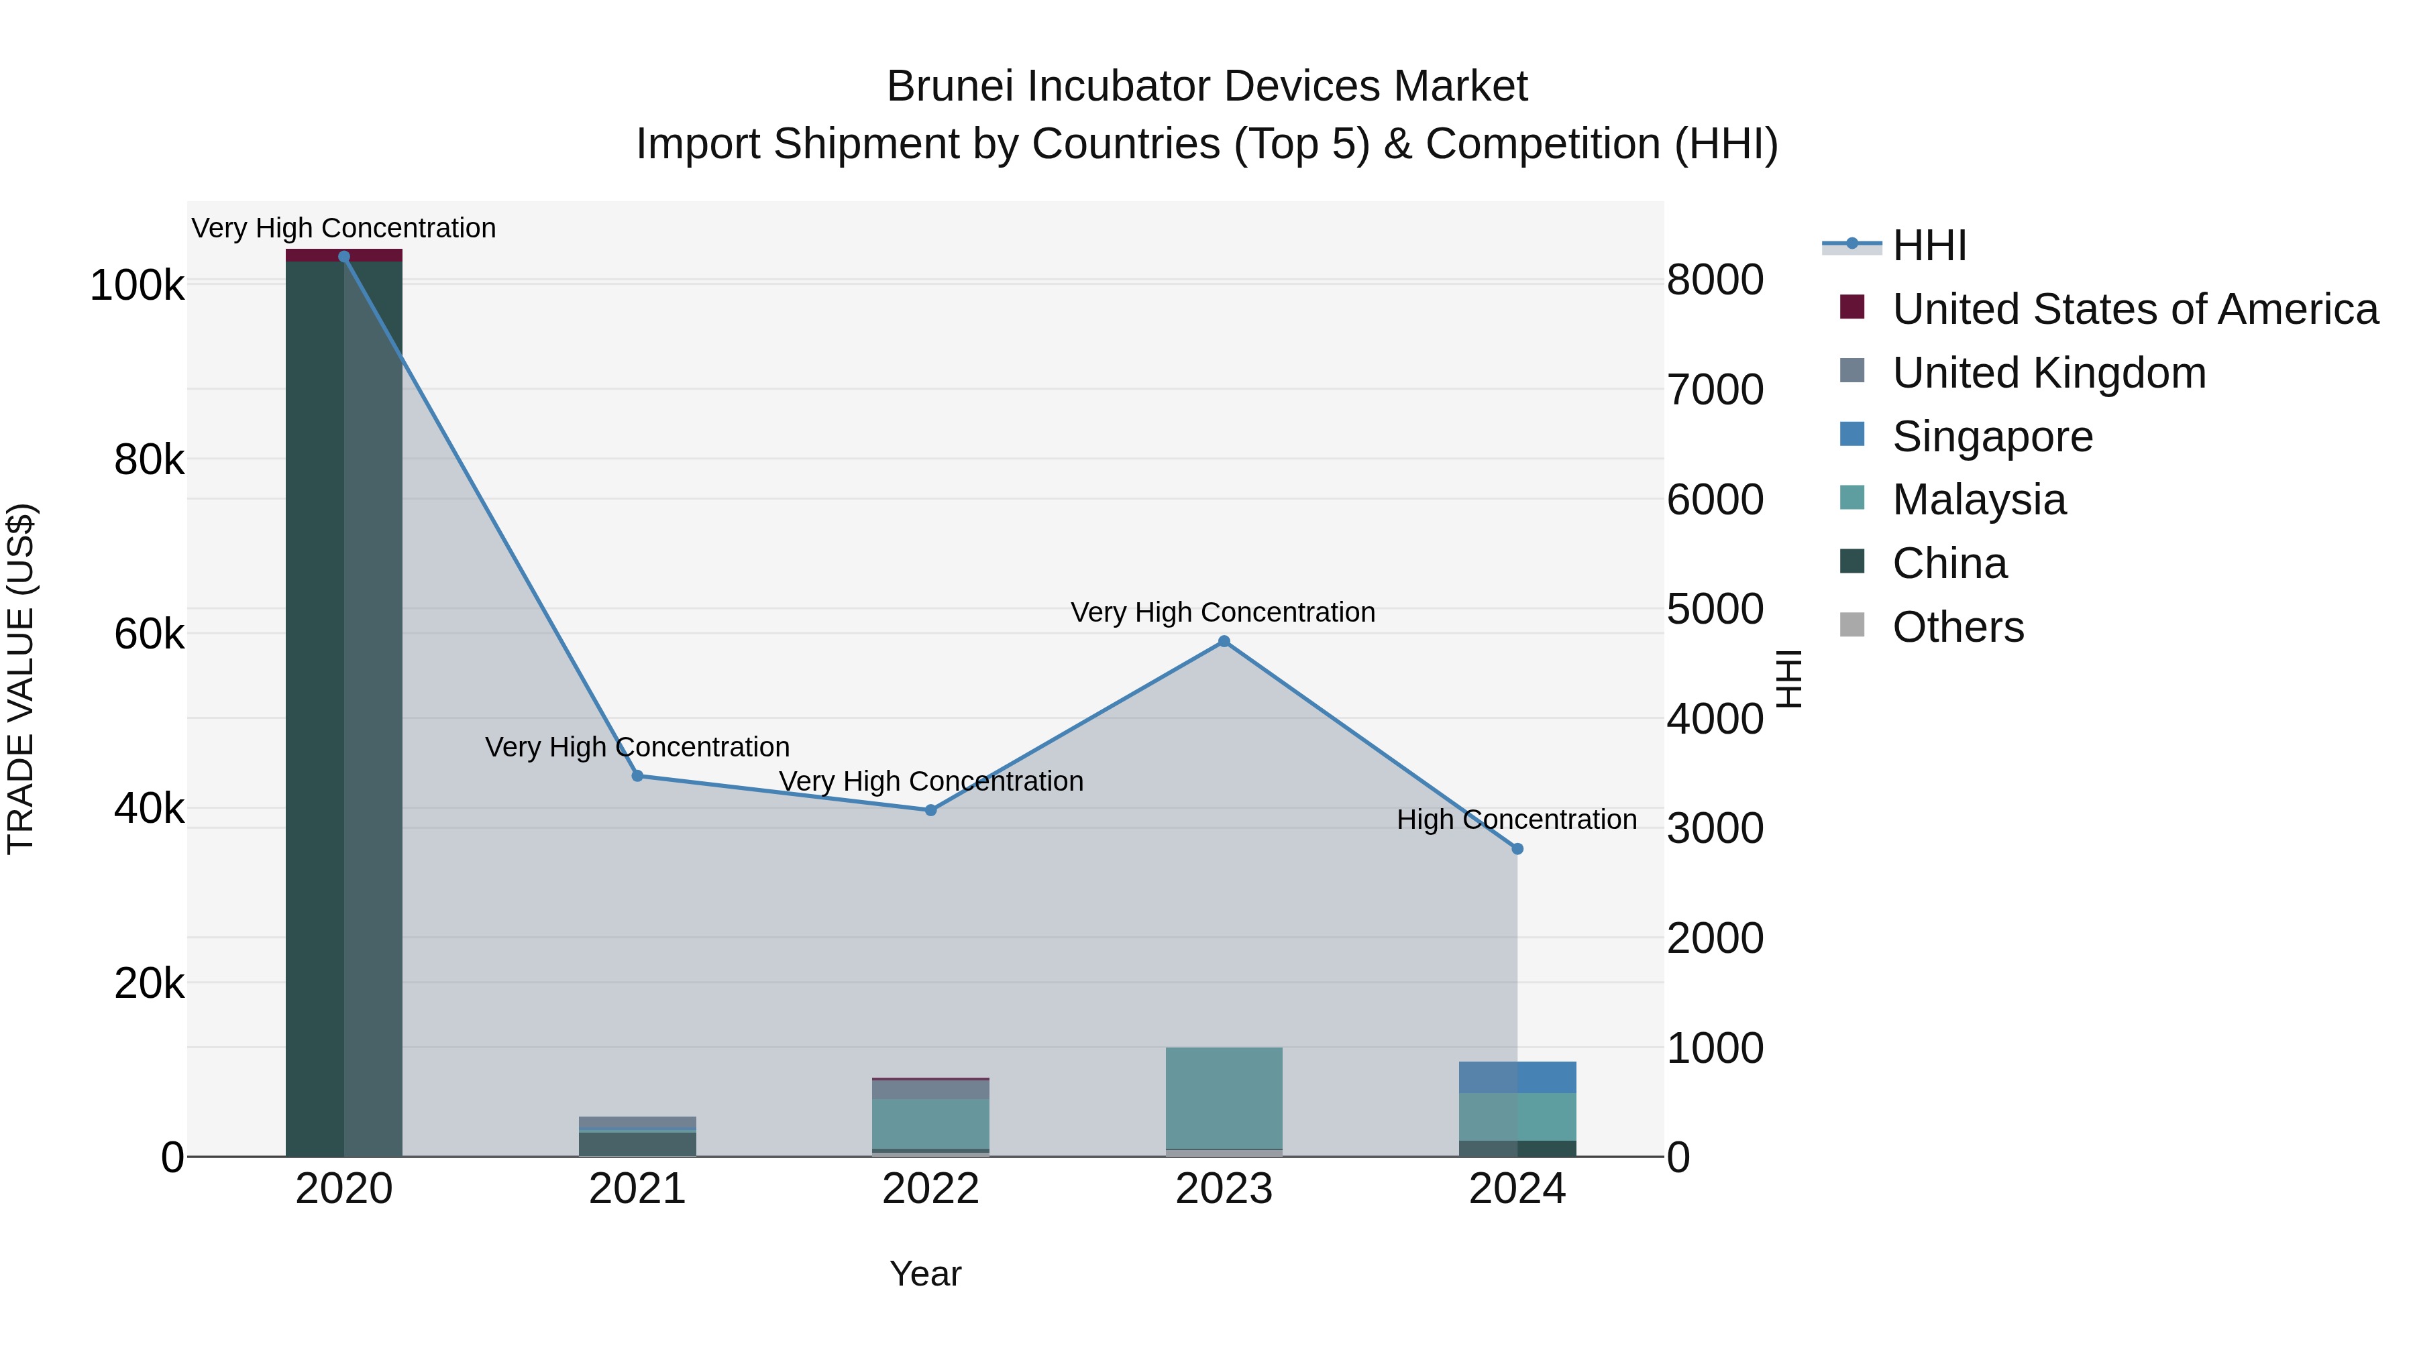Click the HHI data point for 2023
This screenshot has height=1358, width=2415.
1224,641
